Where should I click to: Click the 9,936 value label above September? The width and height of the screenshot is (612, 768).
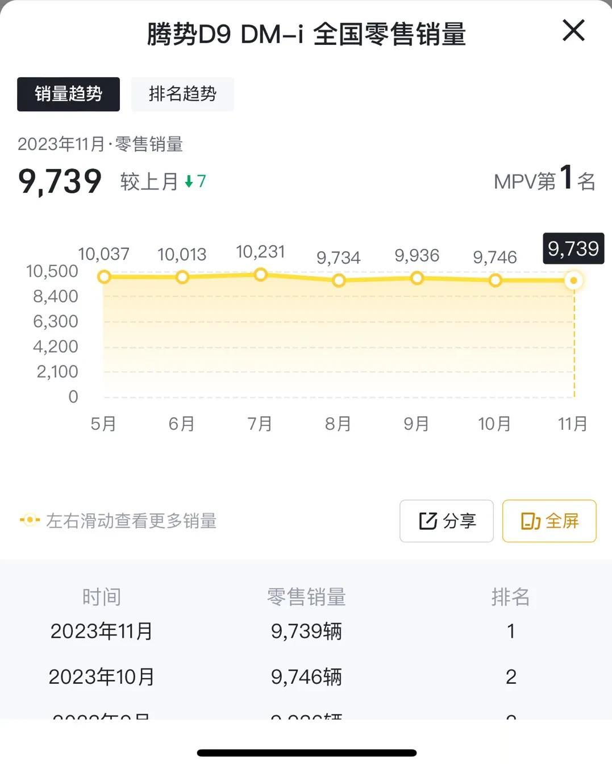[417, 256]
